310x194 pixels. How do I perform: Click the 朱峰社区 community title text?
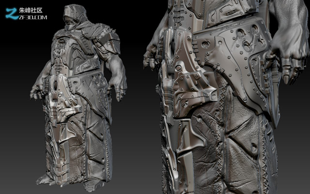point(31,10)
